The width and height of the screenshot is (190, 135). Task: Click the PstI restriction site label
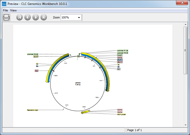tap(36, 71)
